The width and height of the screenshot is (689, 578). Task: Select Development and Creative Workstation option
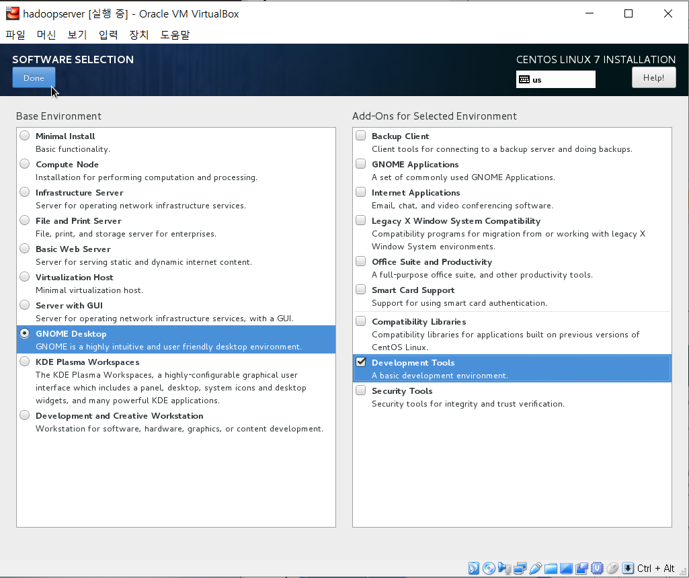25,415
